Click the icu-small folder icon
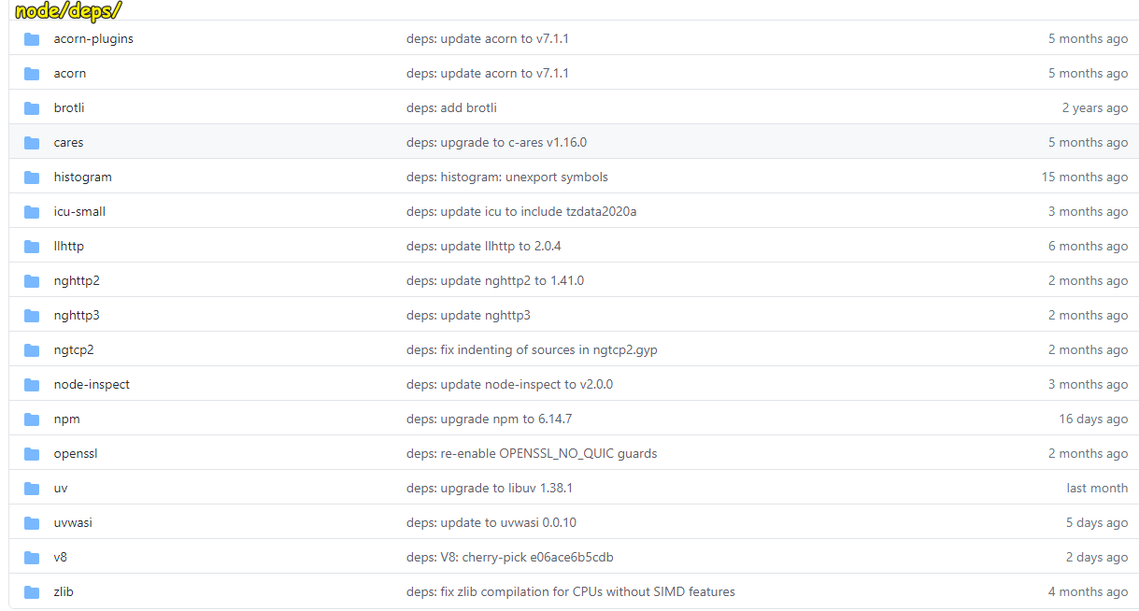Image resolution: width=1139 pixels, height=611 pixels. pos(32,212)
